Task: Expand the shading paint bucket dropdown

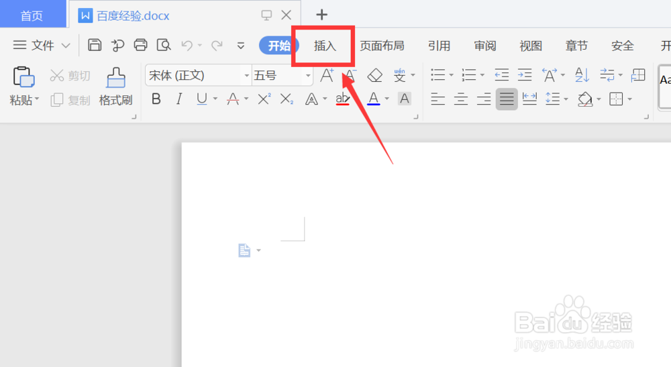Action: click(599, 100)
